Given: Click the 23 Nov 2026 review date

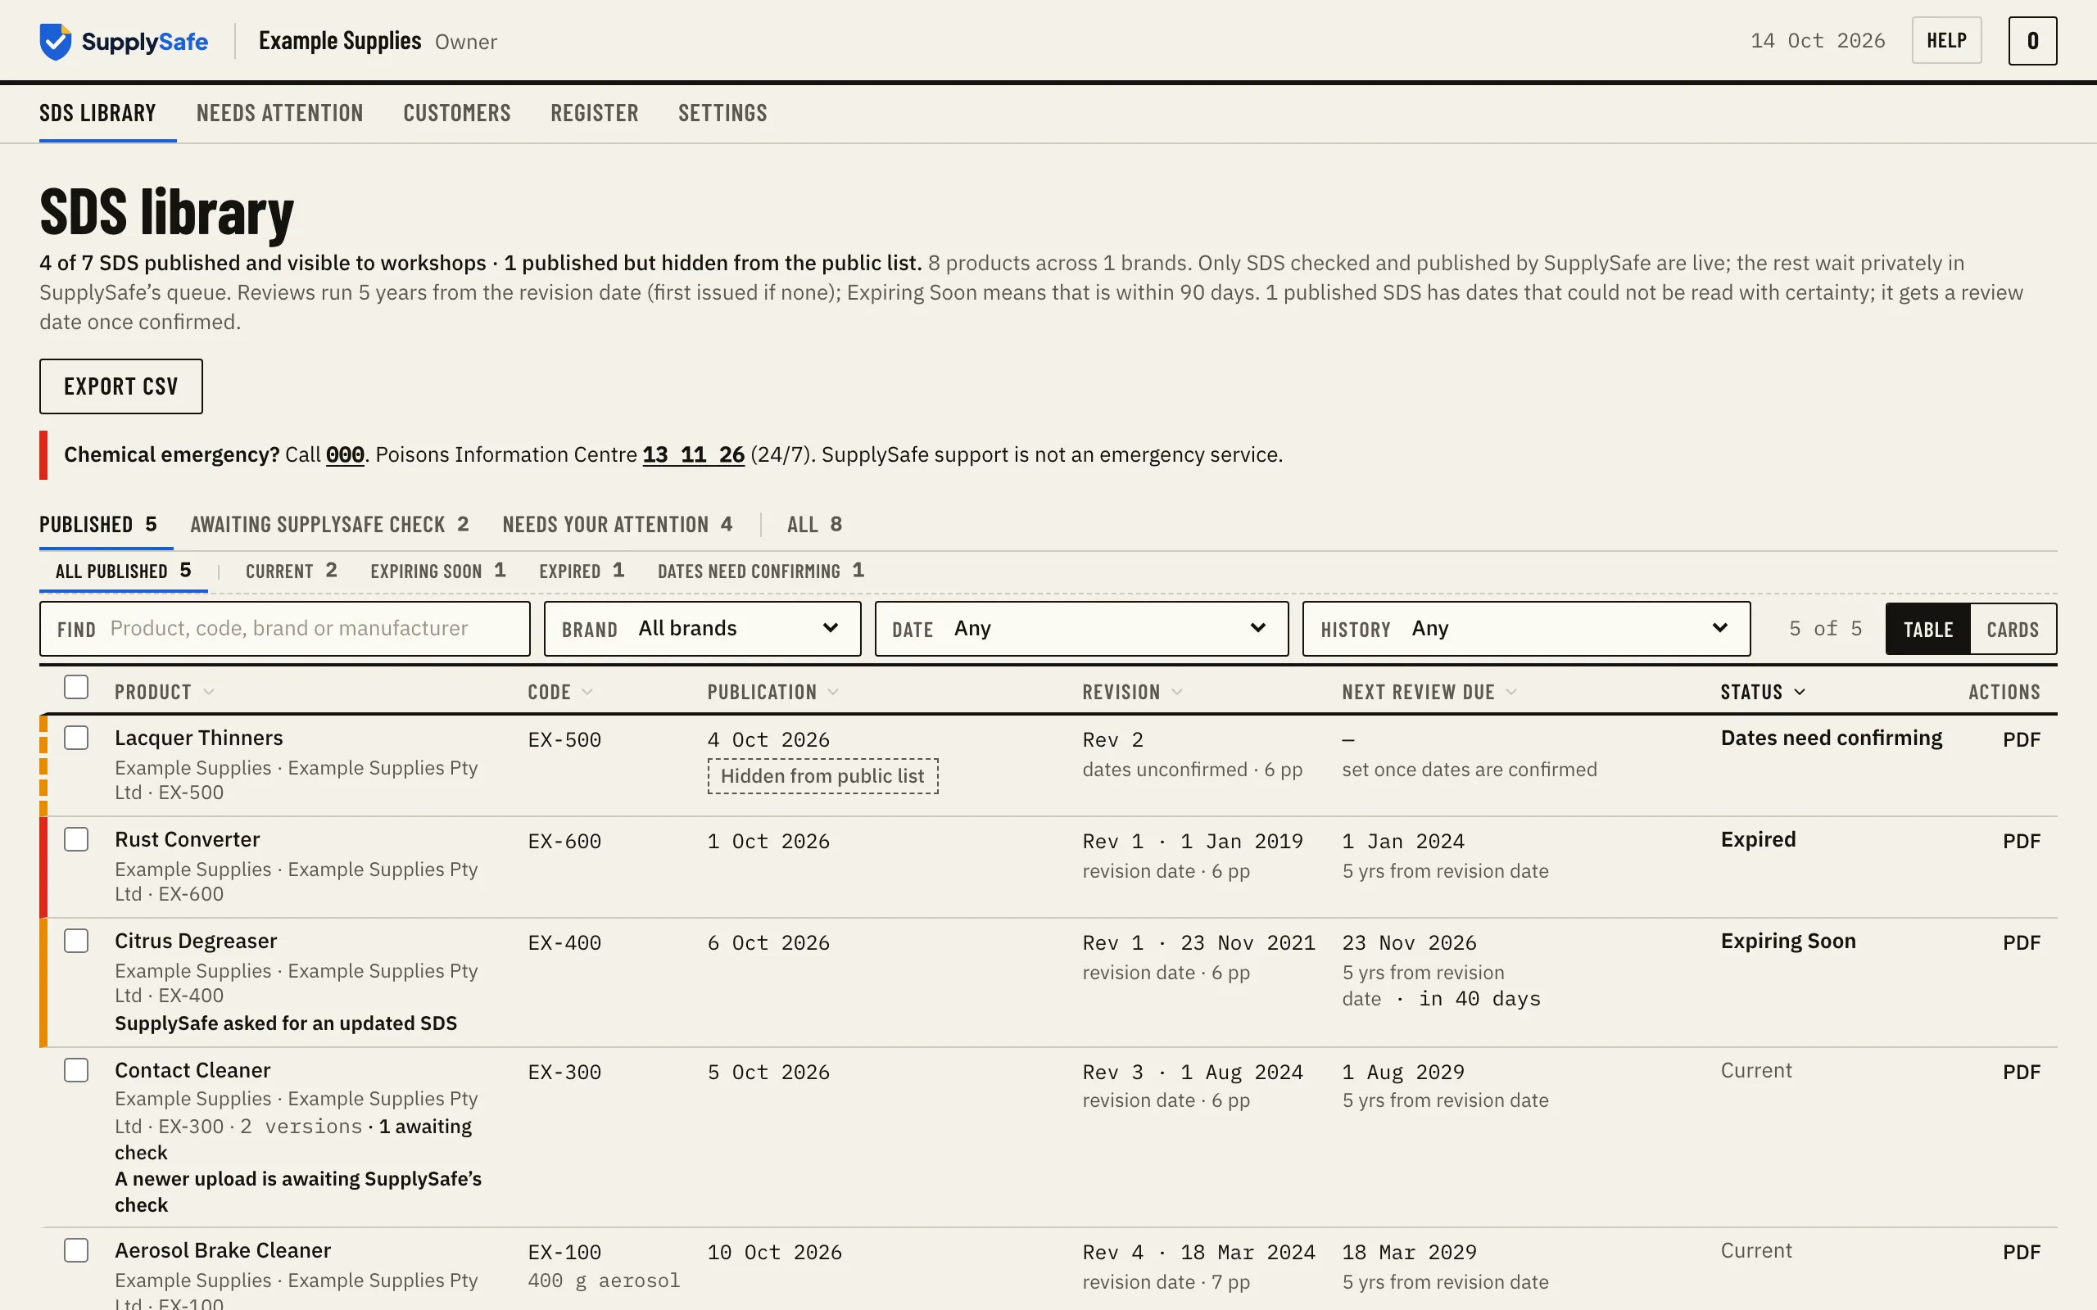Looking at the screenshot, I should point(1409,942).
